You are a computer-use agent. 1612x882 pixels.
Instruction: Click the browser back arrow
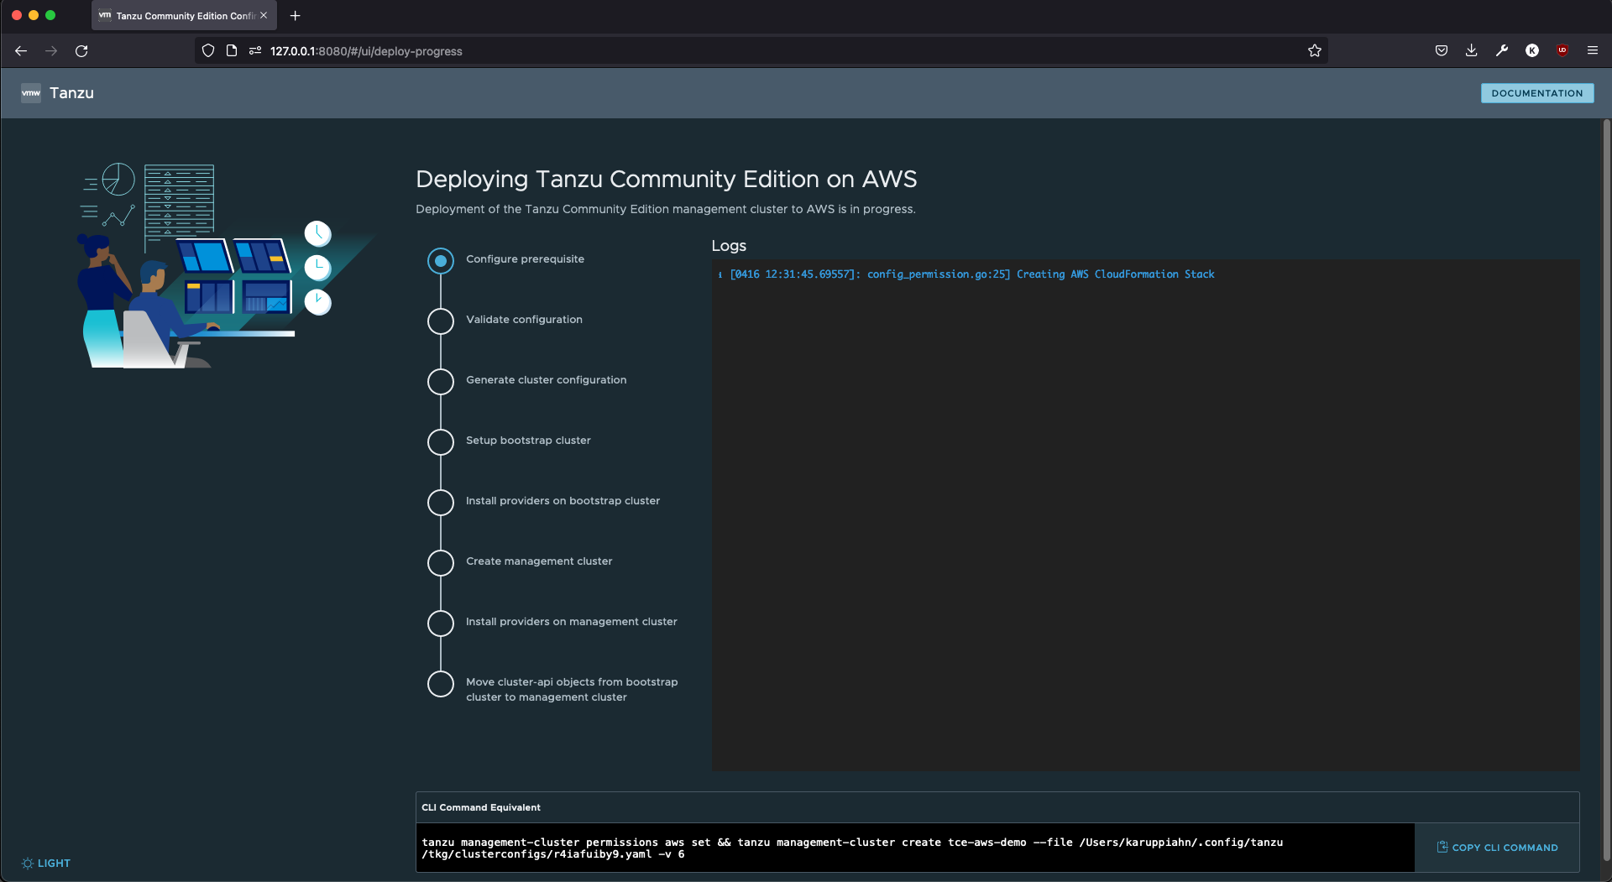coord(21,51)
